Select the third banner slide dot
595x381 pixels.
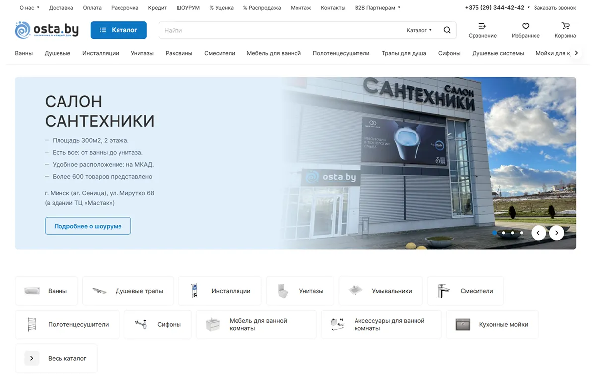point(513,233)
